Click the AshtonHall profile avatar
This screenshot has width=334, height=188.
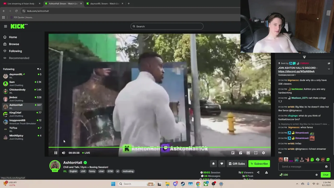(55, 166)
